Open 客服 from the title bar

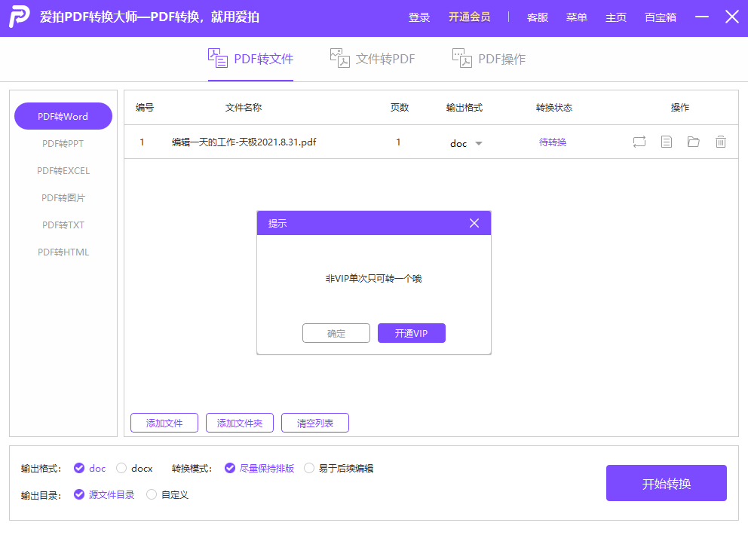[x=538, y=17]
